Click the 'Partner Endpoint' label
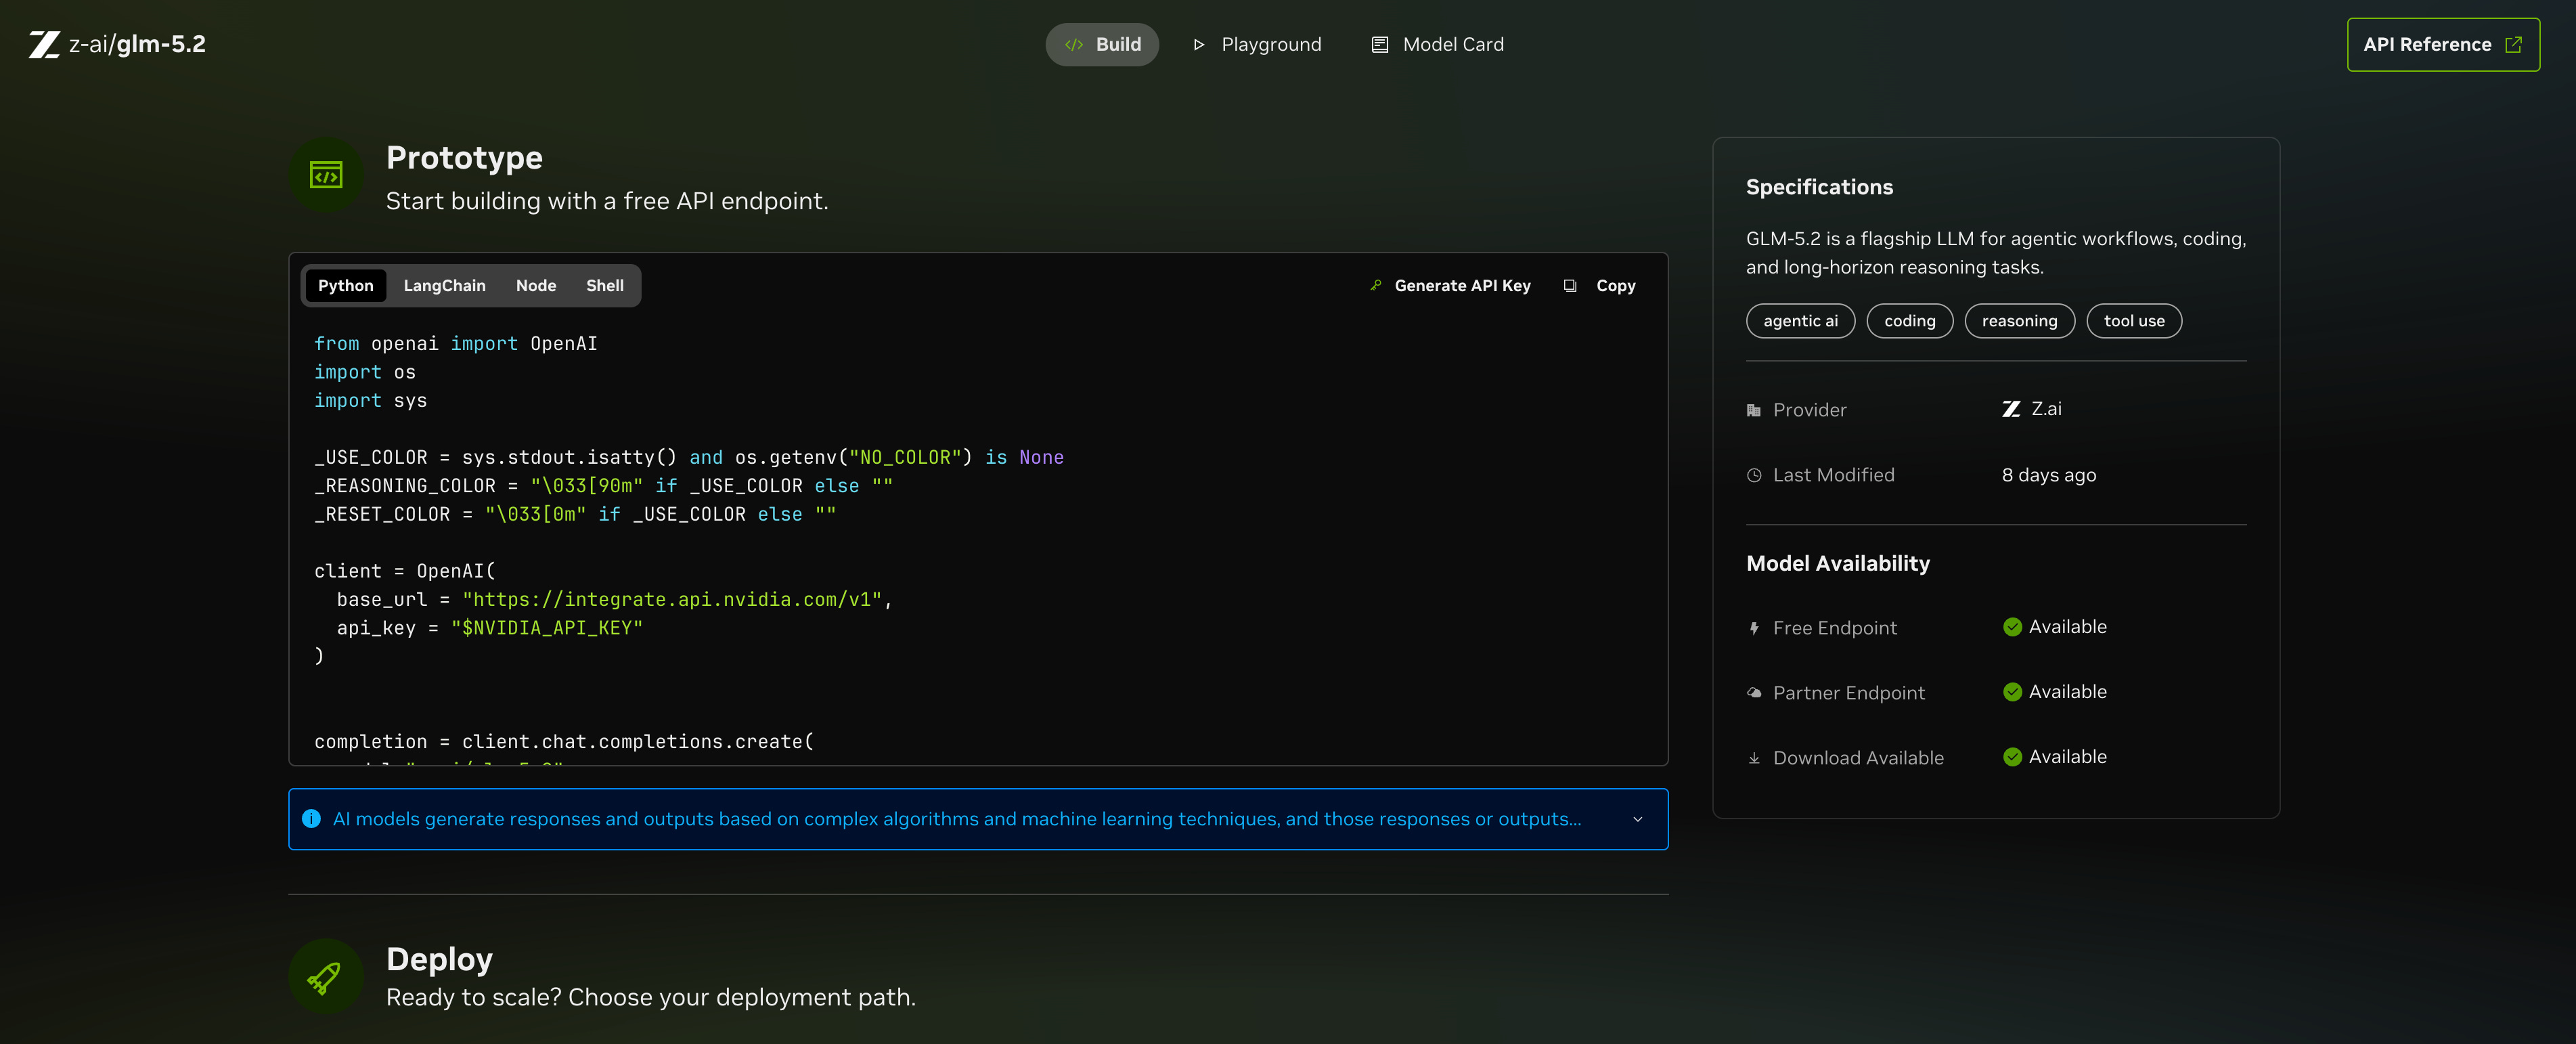Viewport: 2576px width, 1044px height. (1848, 693)
